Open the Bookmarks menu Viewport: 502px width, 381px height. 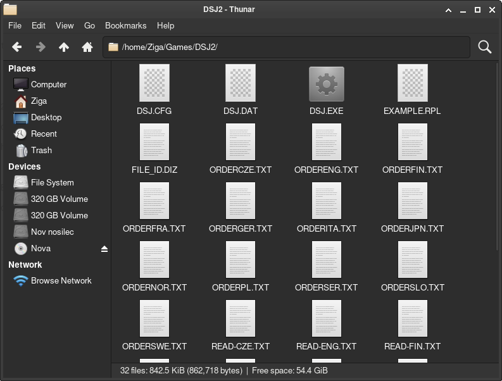[x=125, y=25]
